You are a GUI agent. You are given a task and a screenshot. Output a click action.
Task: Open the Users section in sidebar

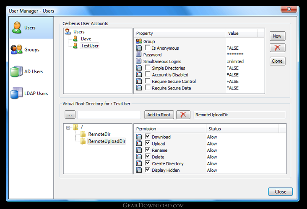[x=31, y=28]
